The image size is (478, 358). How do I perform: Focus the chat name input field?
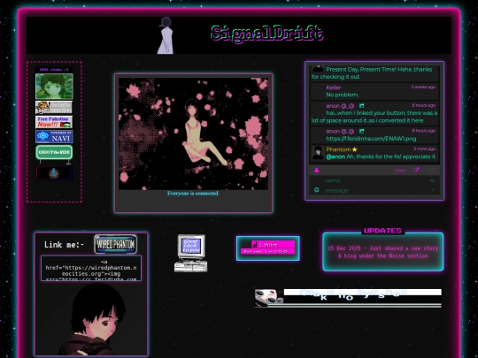[374, 180]
